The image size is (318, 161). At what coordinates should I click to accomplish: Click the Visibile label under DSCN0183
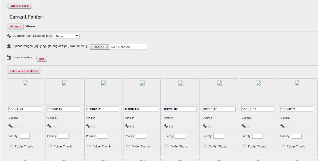click(168, 118)
